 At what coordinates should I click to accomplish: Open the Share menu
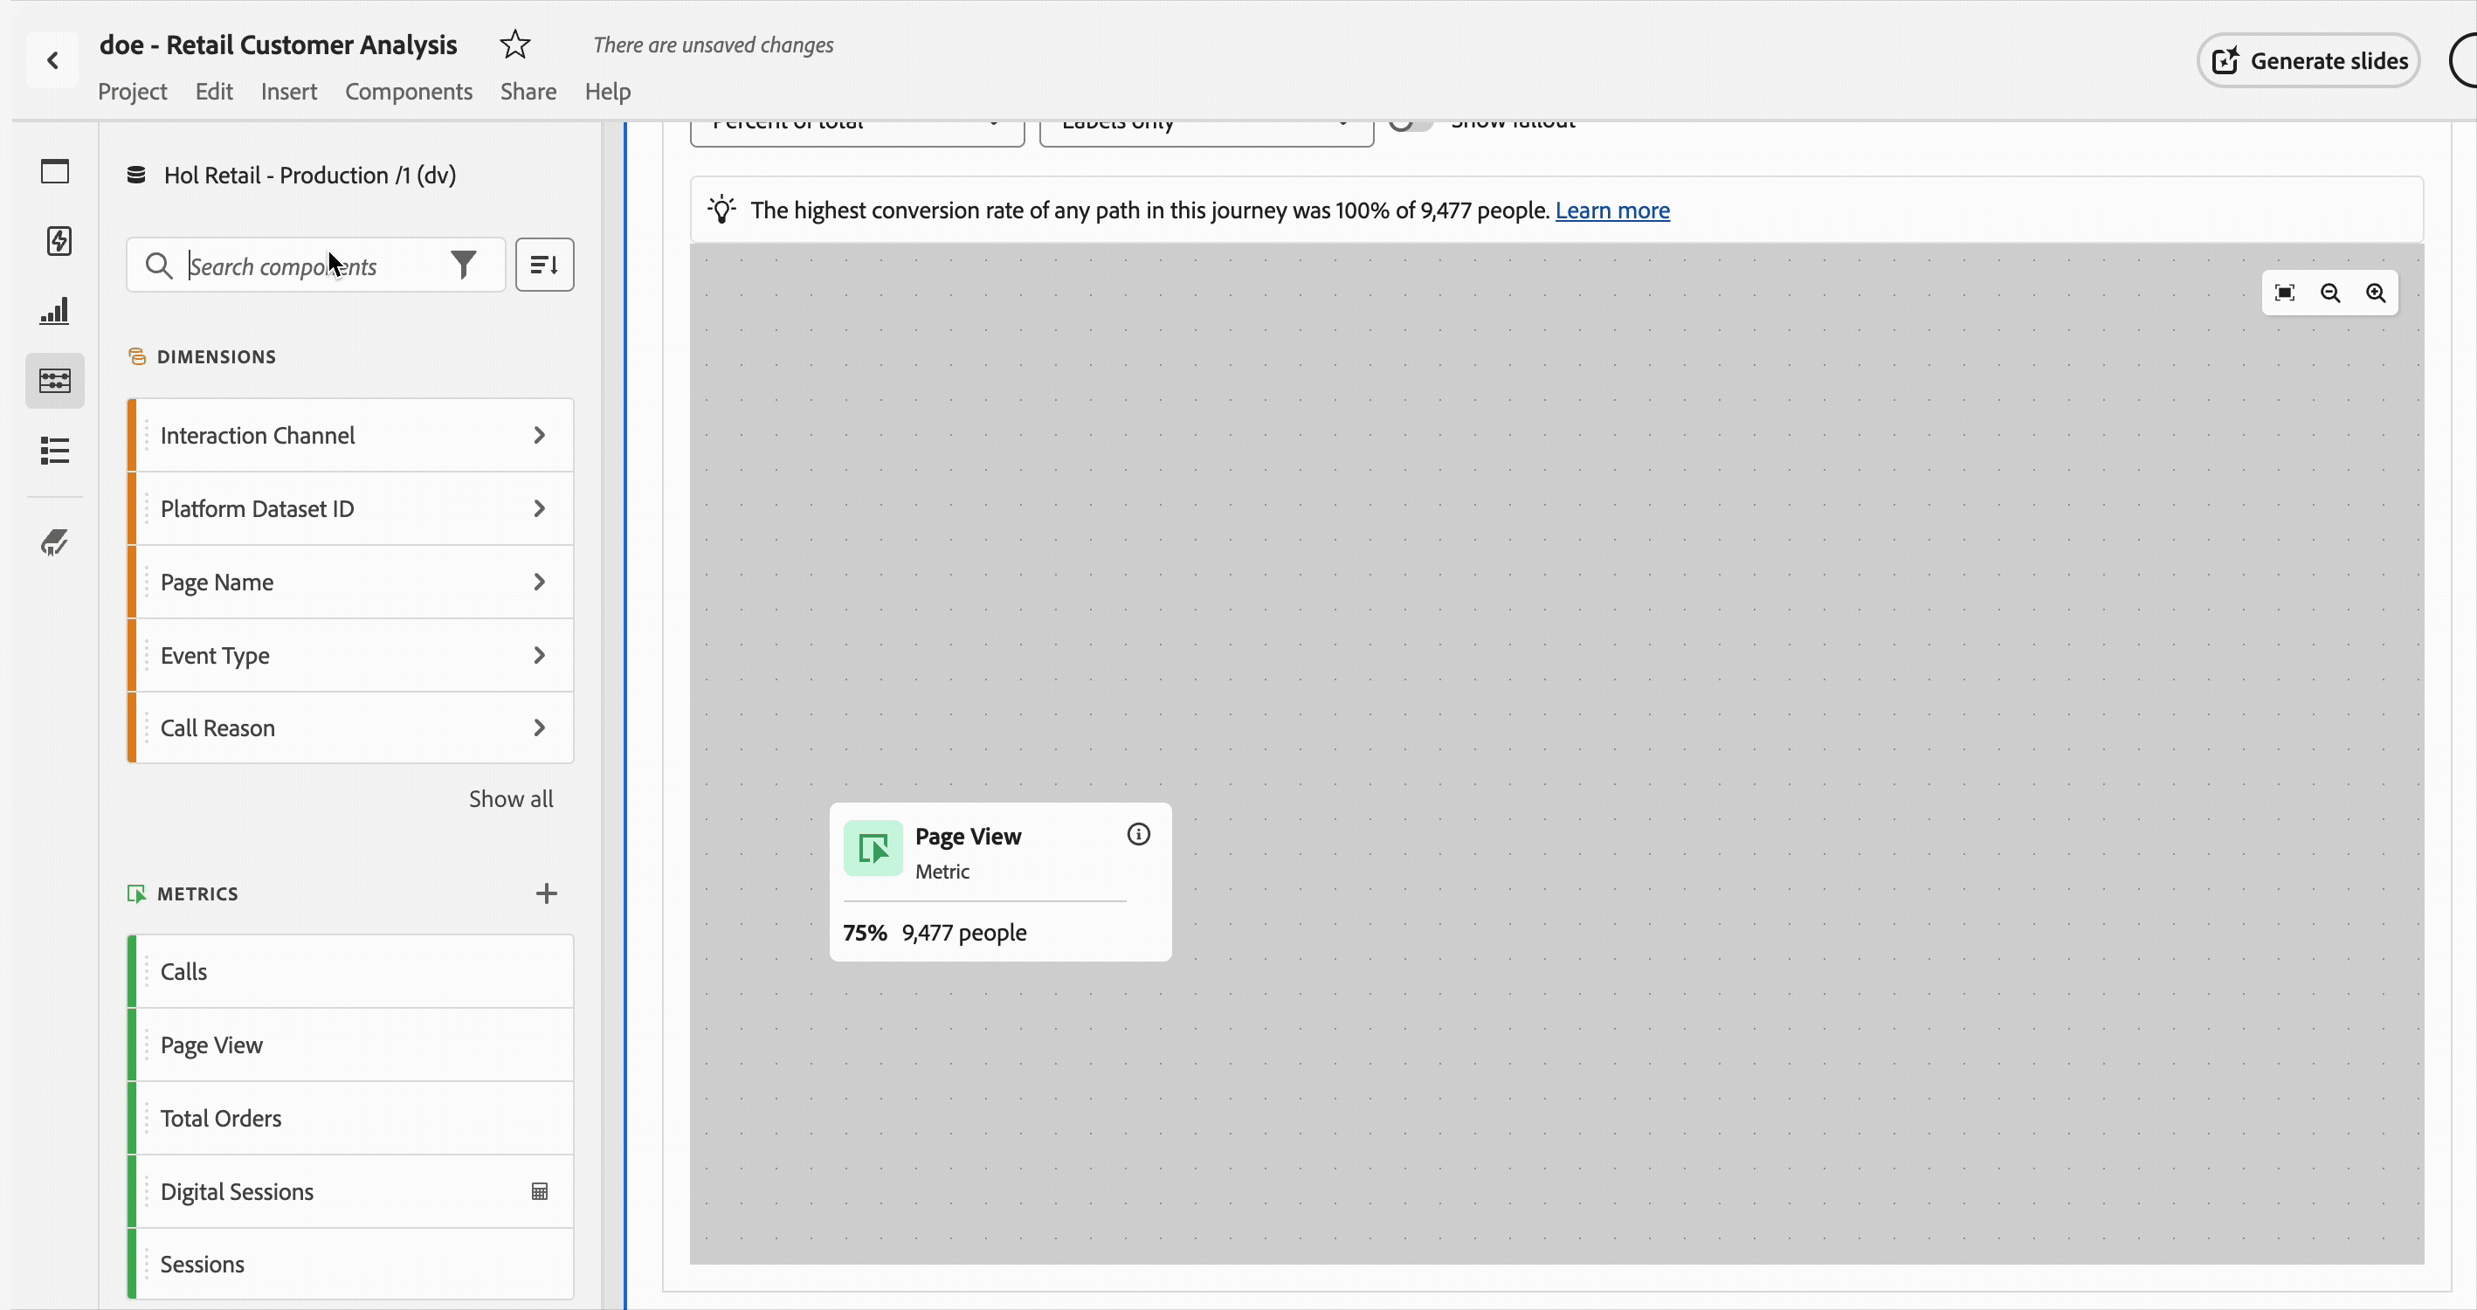(x=528, y=92)
